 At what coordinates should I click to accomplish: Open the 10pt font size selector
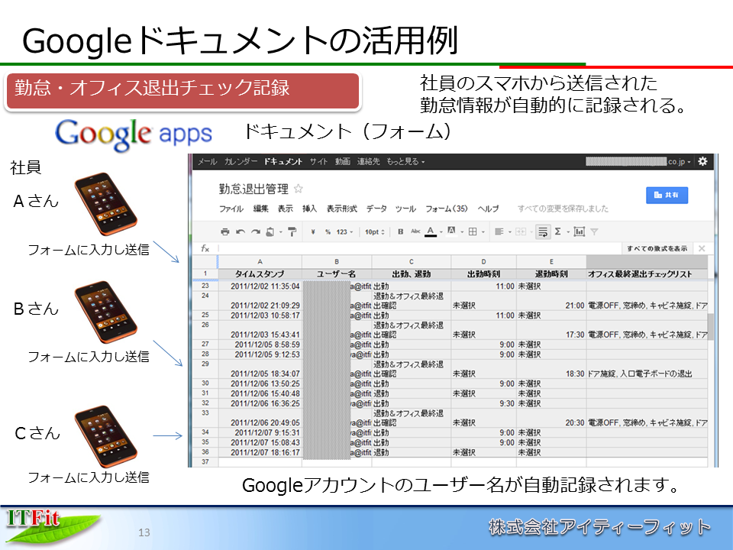coord(374,231)
